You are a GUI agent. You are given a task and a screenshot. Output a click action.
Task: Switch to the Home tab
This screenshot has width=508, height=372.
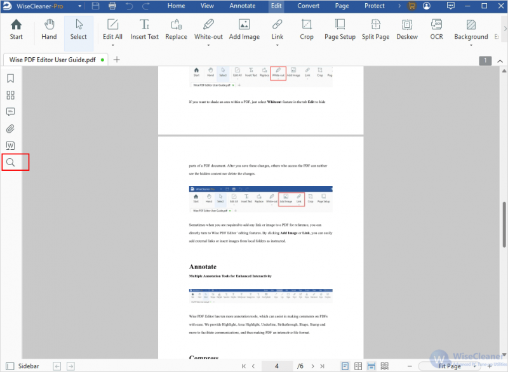tap(177, 6)
